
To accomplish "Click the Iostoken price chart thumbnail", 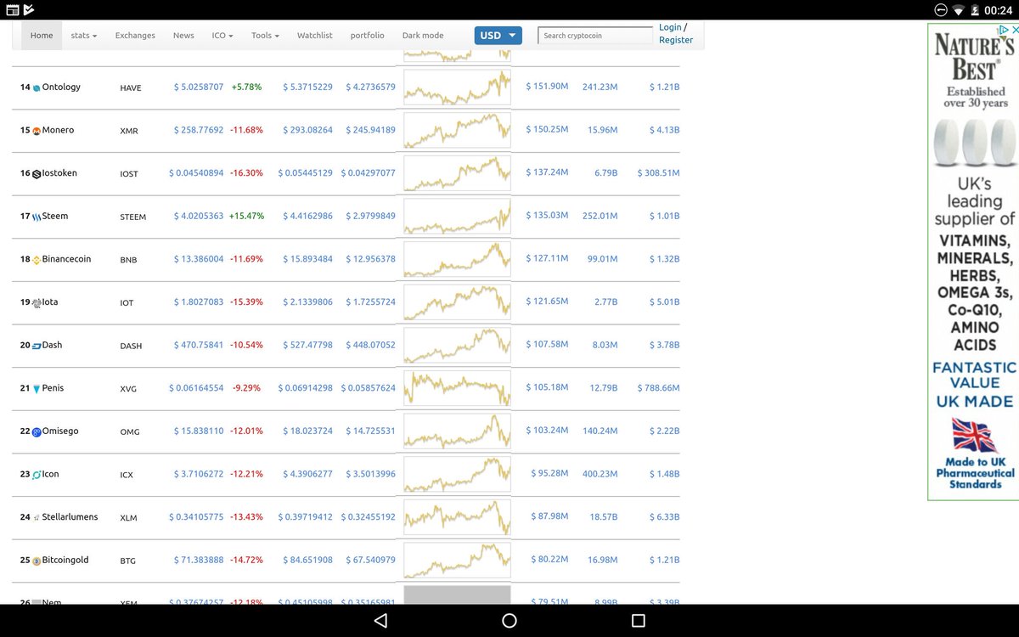I will 457,173.
